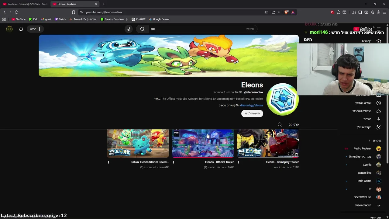Viewport: 389px width, 219px height.
Task: Click the @eleonsroblox channel handle
Action: 253,92
